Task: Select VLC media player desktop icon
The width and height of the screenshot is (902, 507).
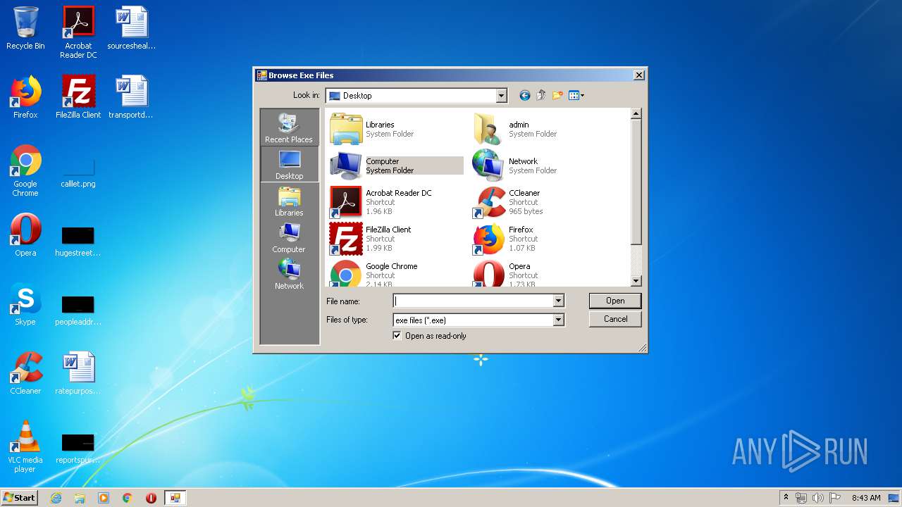Action: click(25, 447)
